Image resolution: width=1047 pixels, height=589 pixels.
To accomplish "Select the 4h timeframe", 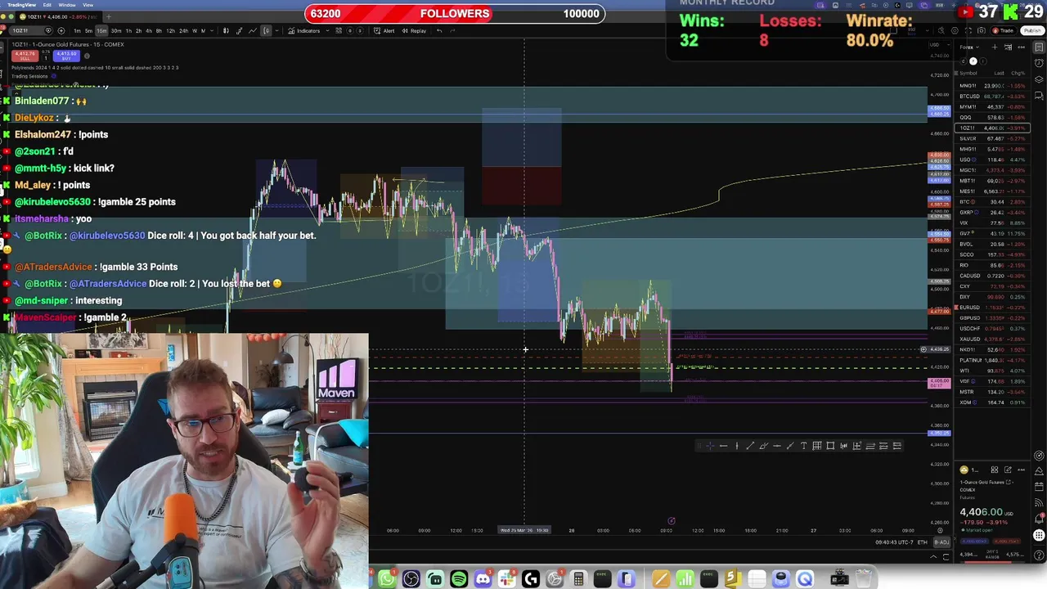I will (x=149, y=30).
